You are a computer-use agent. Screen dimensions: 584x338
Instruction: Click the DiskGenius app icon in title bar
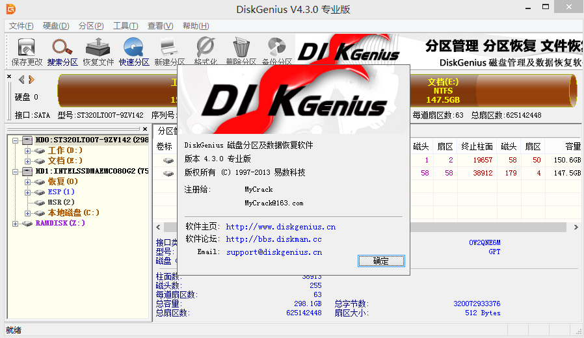pos(11,8)
